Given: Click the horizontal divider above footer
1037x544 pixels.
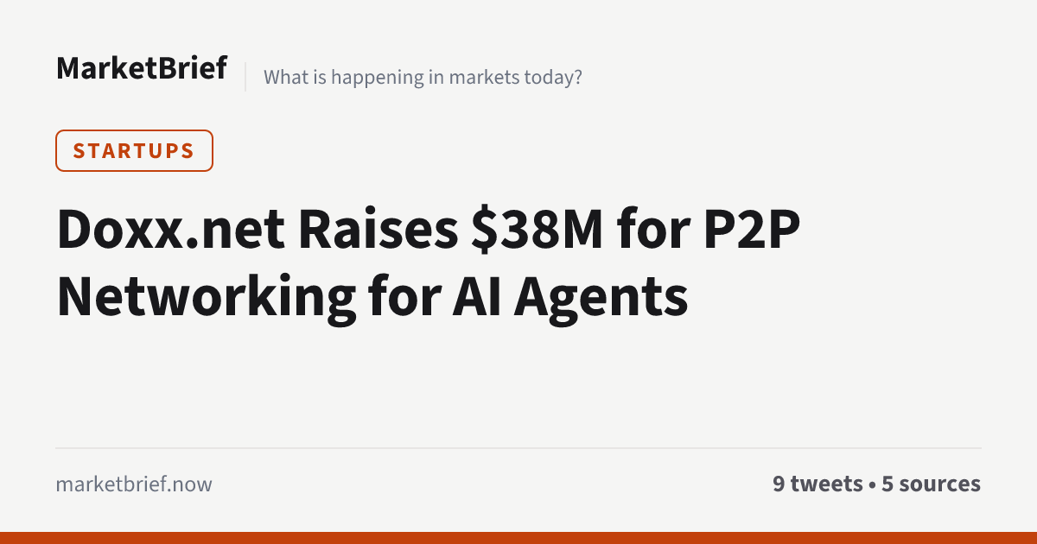Looking at the screenshot, I should click(x=518, y=448).
